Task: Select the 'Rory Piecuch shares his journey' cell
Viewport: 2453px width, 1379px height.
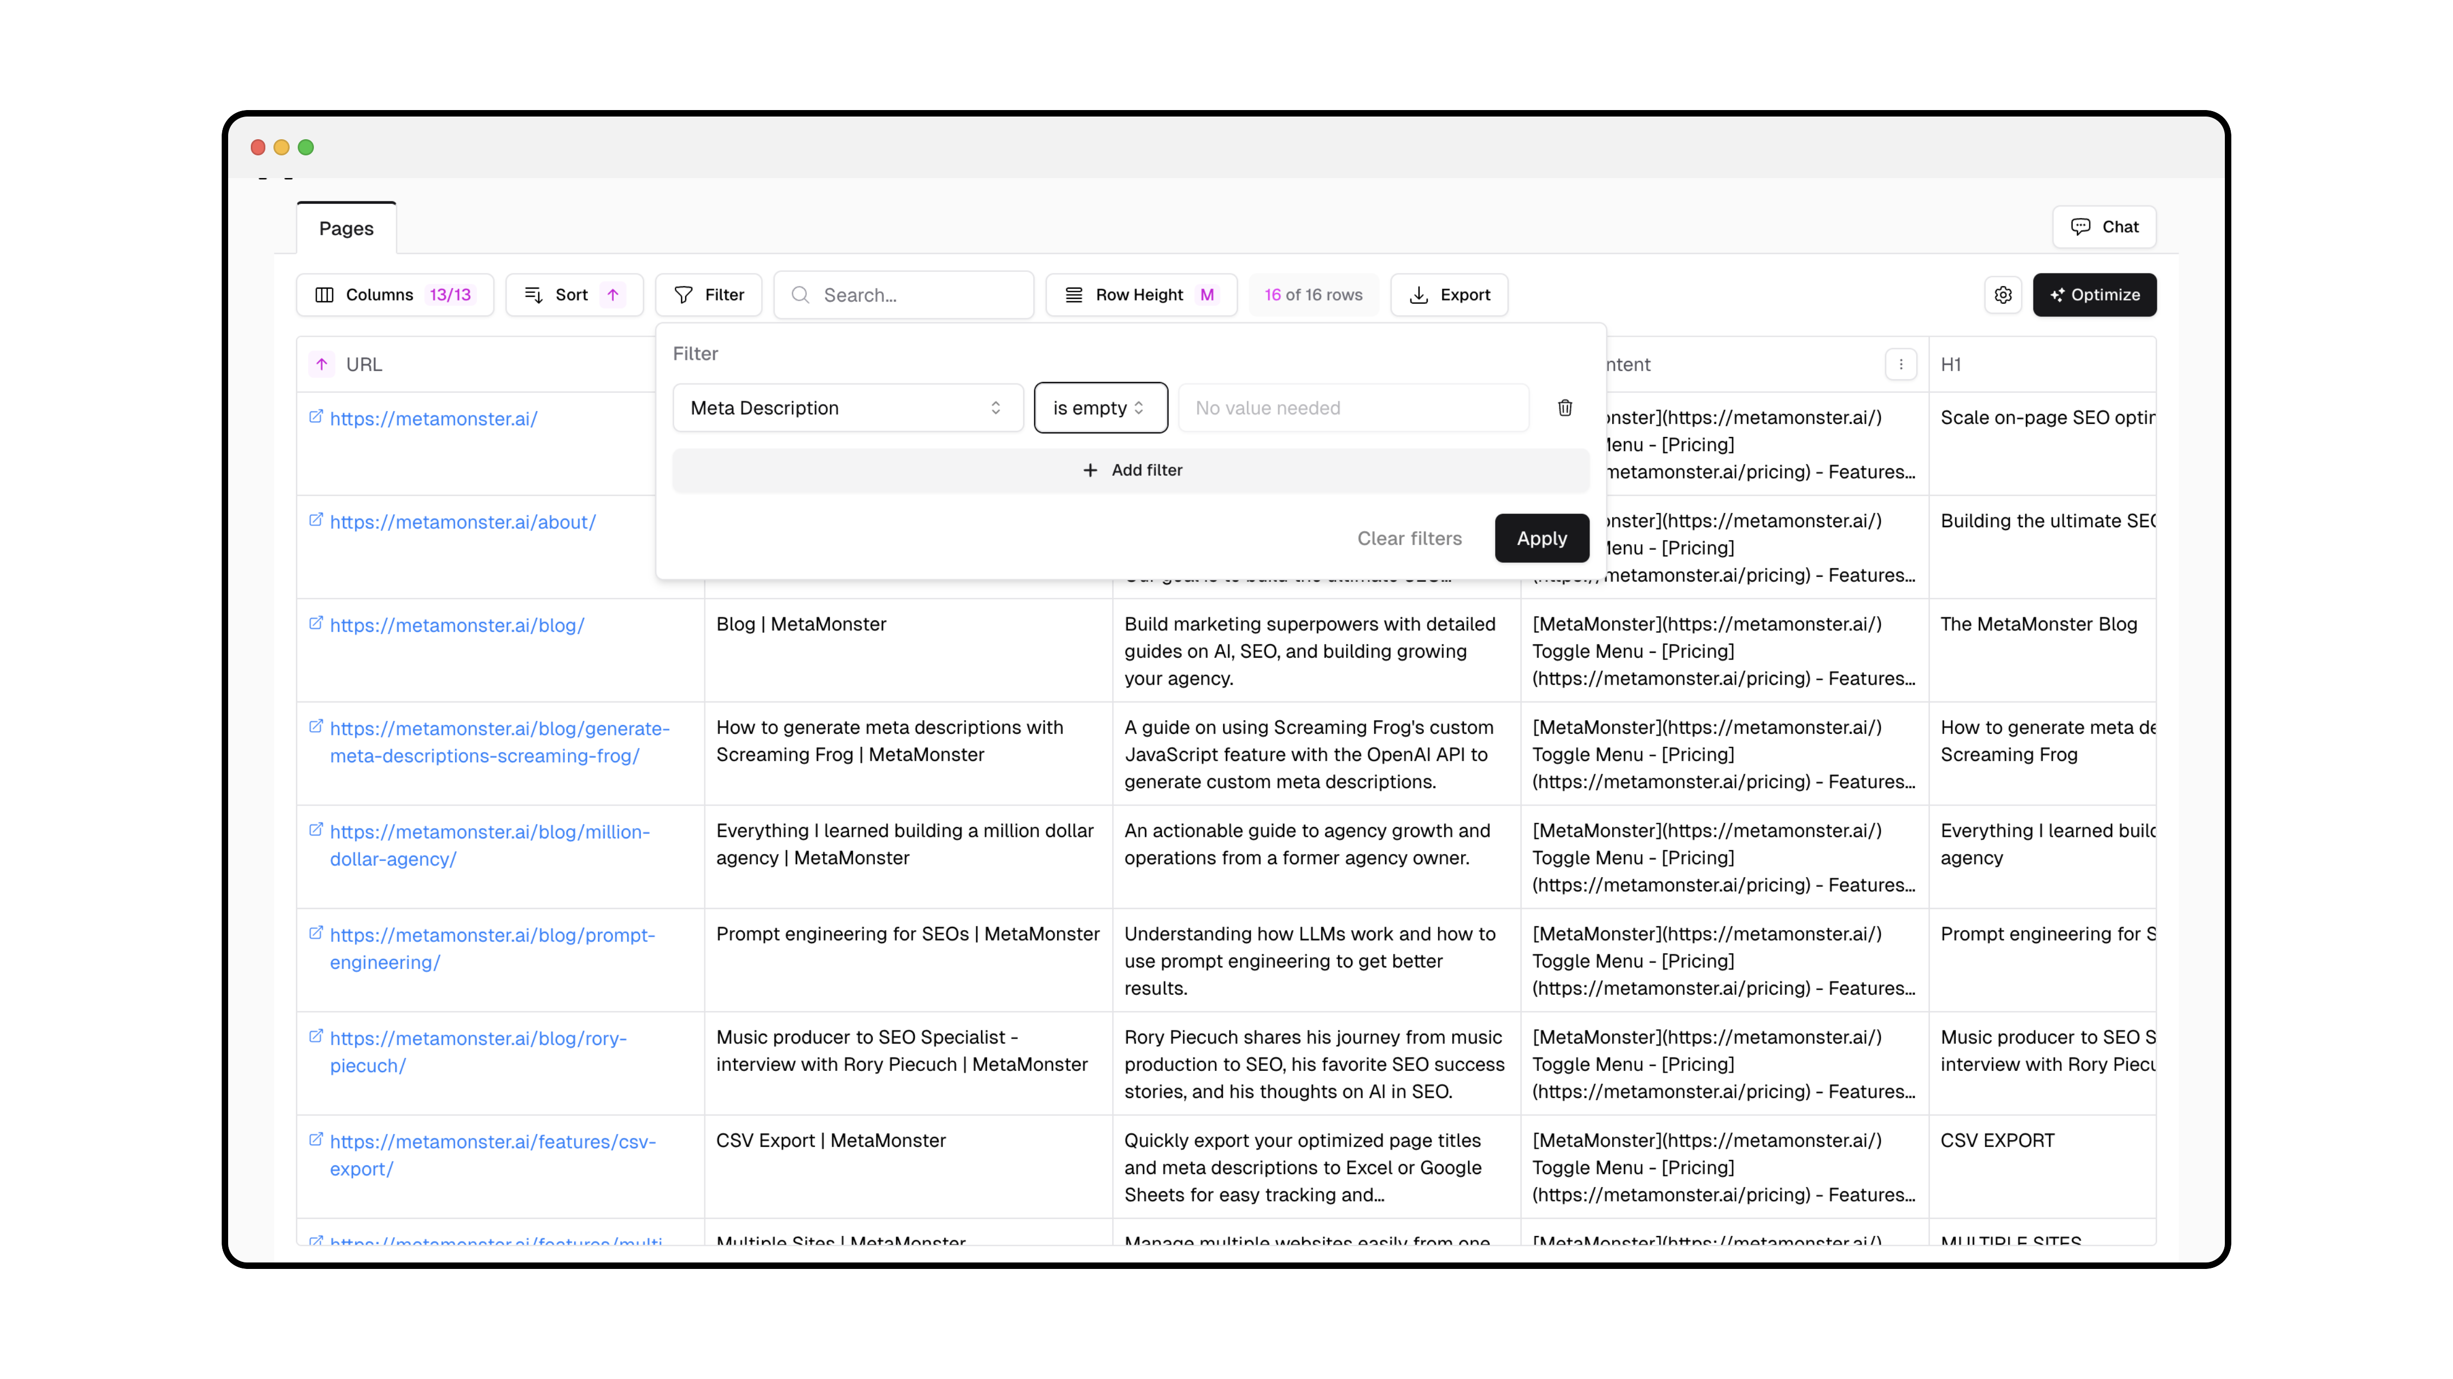Action: click(1316, 1064)
